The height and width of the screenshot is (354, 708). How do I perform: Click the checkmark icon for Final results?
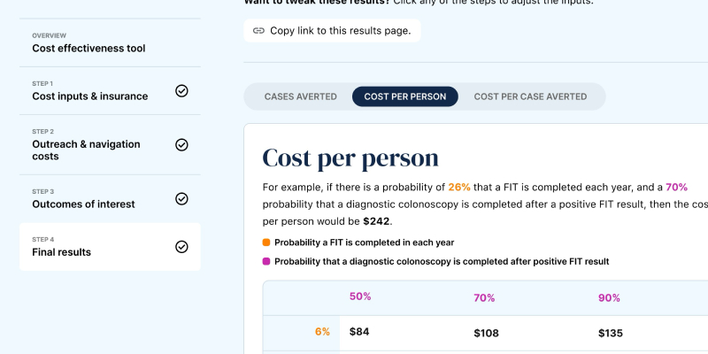(181, 247)
